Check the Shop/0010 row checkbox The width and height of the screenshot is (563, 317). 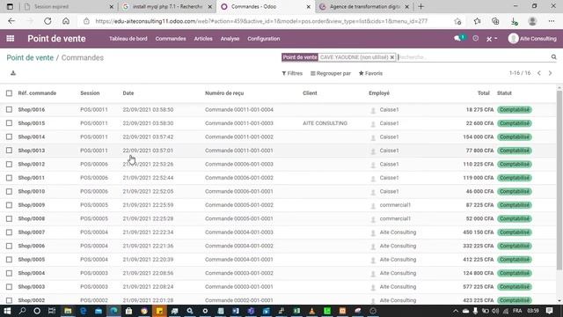[x=9, y=192]
